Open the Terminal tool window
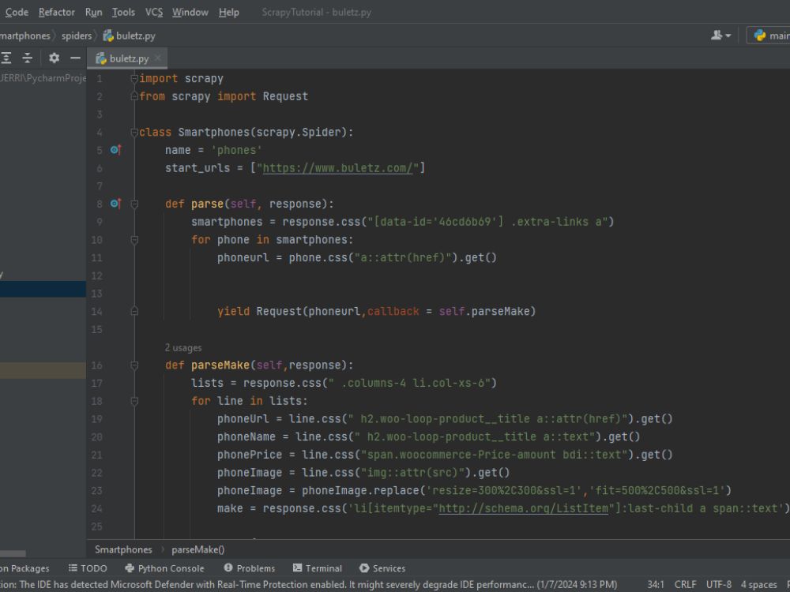 coord(318,568)
